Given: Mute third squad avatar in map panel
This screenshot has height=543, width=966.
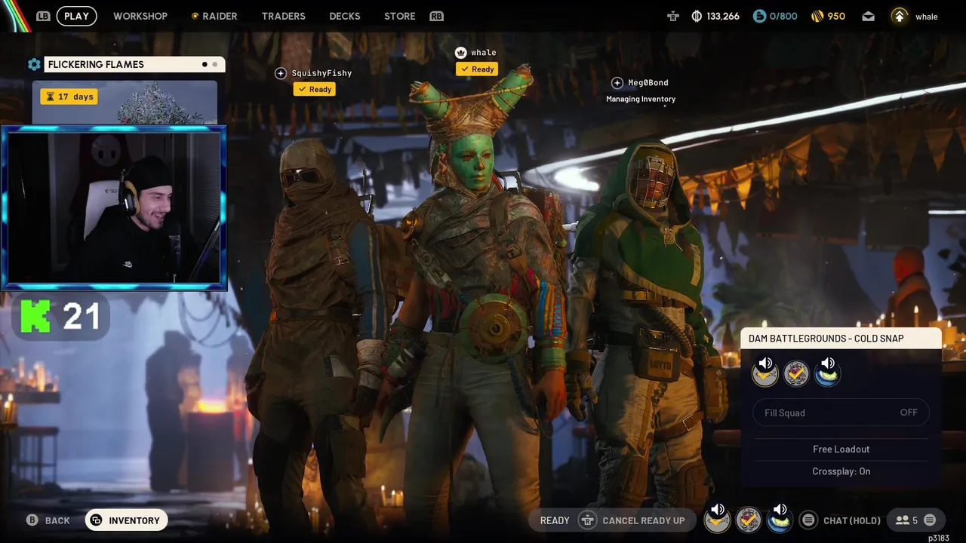Looking at the screenshot, I should [x=827, y=372].
